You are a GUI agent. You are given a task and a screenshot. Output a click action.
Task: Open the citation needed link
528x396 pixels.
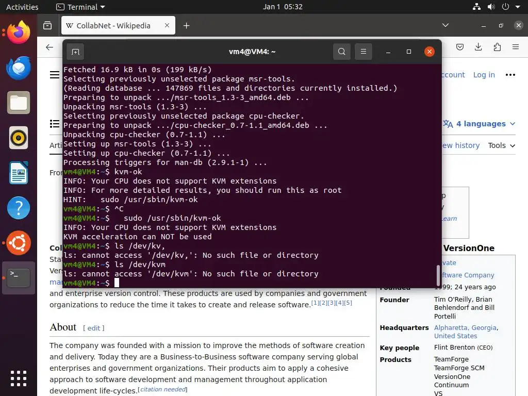(163, 389)
